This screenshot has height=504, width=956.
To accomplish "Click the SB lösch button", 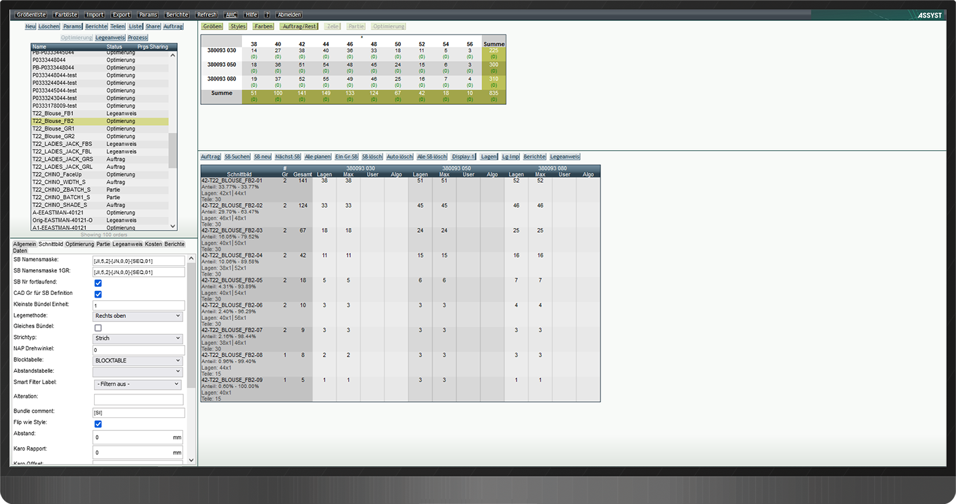I will (373, 156).
